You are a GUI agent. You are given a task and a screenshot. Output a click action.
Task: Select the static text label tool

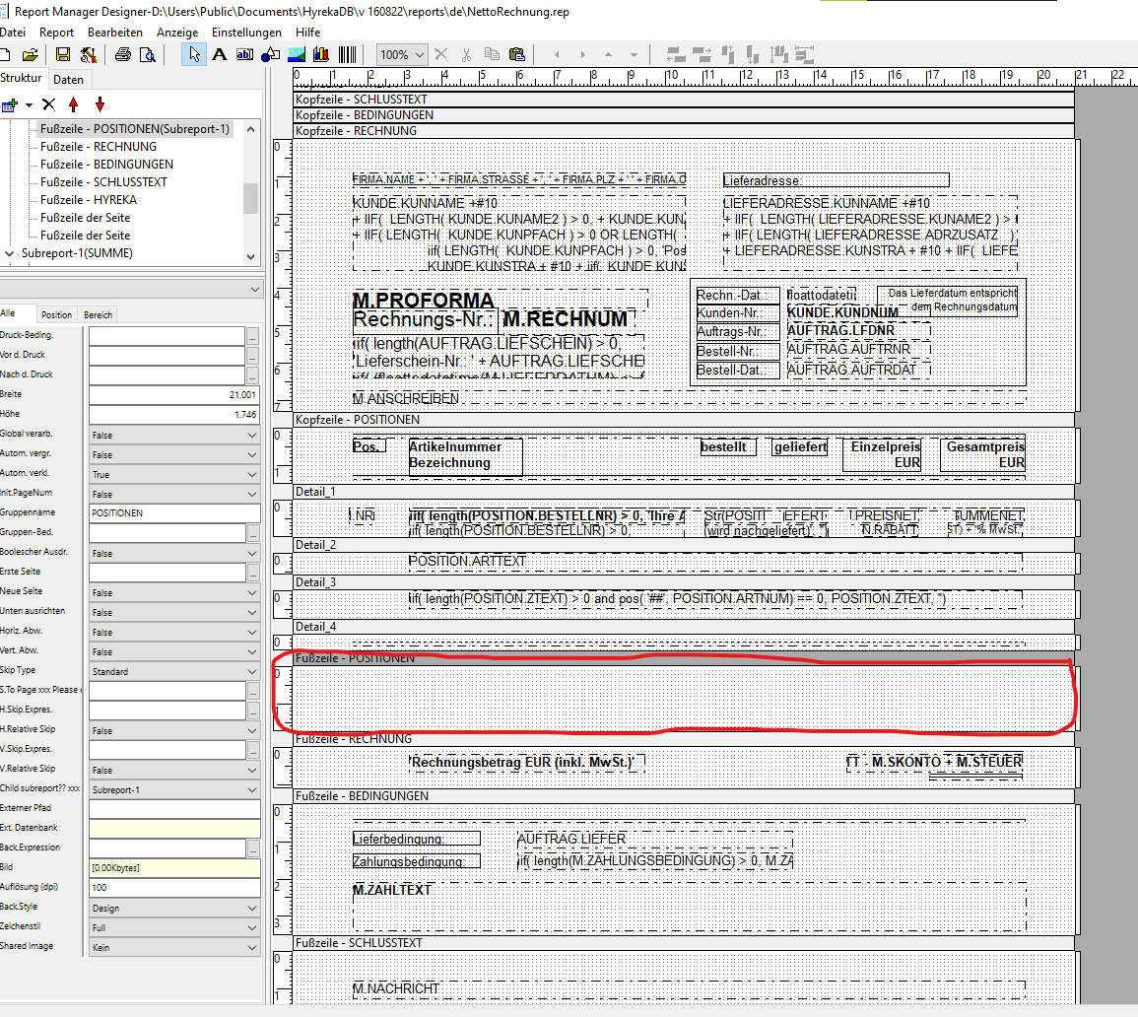(x=219, y=54)
